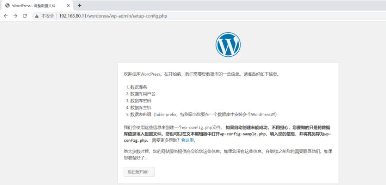
Task: Close the WordPress 调整配置文件 tab
Action: [x=67, y=5]
